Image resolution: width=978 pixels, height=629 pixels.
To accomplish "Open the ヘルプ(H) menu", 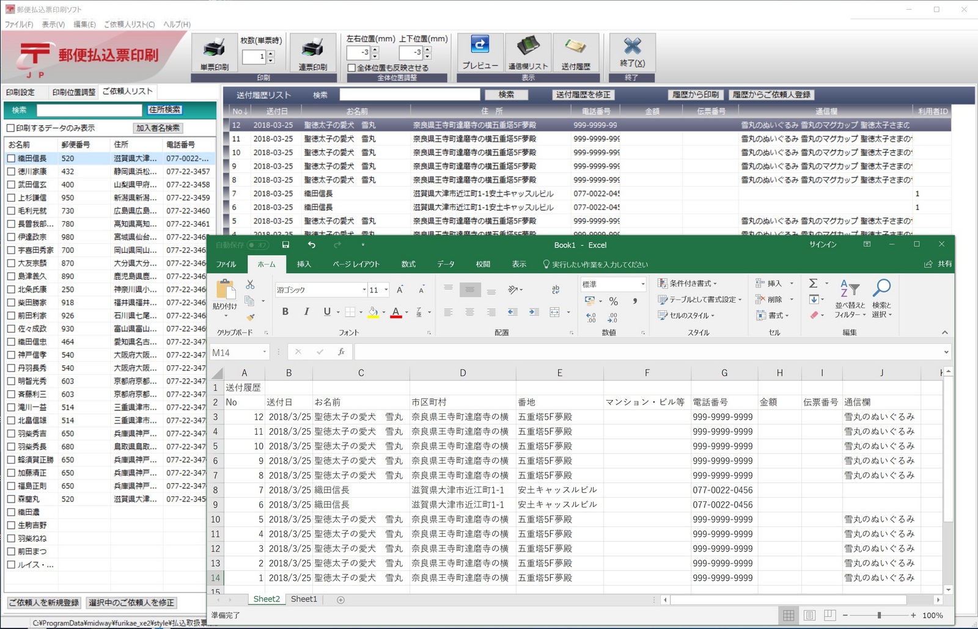I will 177,24.
